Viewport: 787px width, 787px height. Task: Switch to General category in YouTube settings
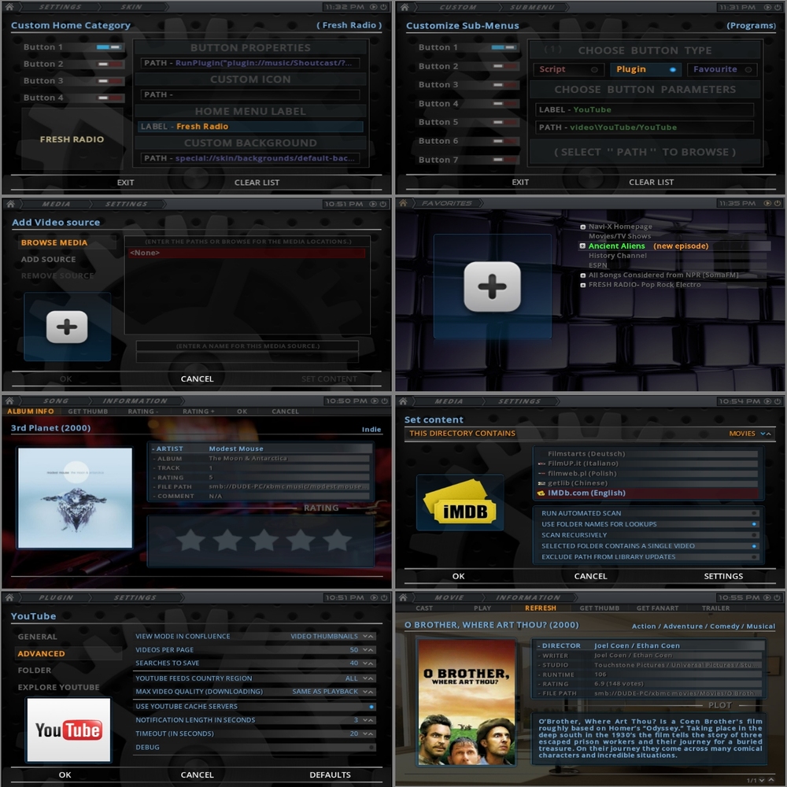(x=37, y=637)
